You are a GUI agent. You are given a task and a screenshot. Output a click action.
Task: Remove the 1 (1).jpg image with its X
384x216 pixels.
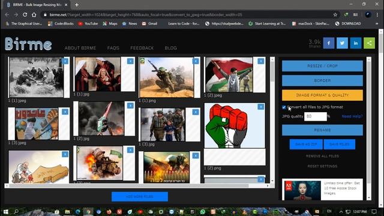point(130,61)
